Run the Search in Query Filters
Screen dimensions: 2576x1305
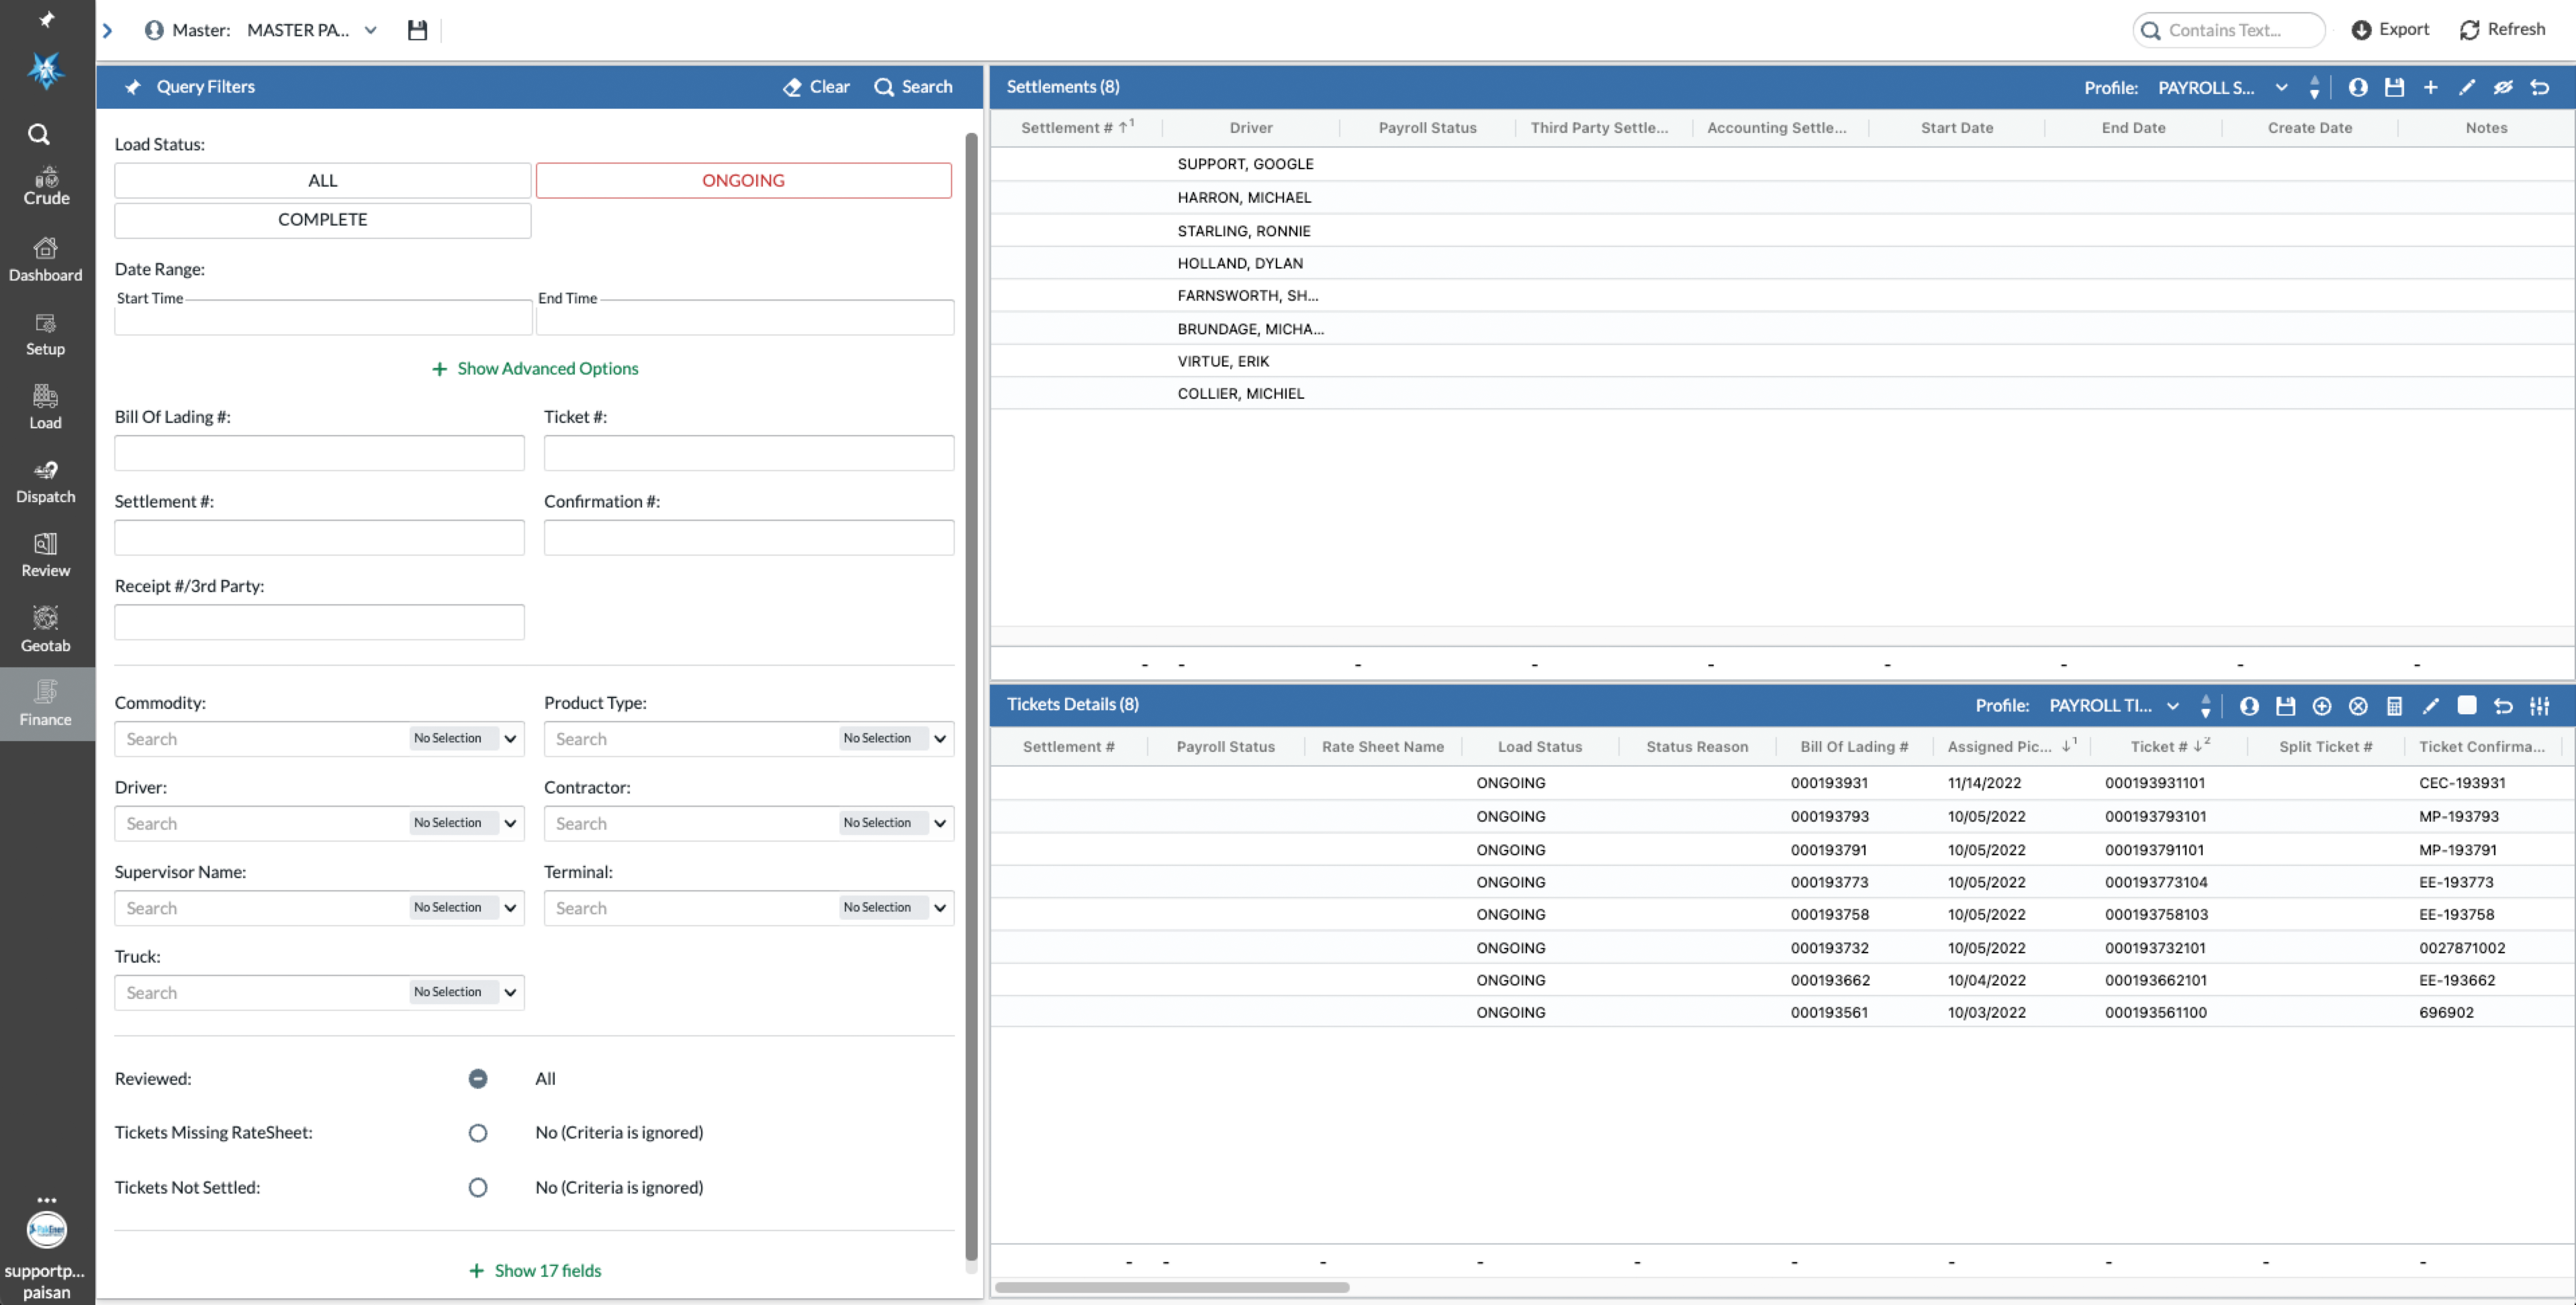[913, 87]
